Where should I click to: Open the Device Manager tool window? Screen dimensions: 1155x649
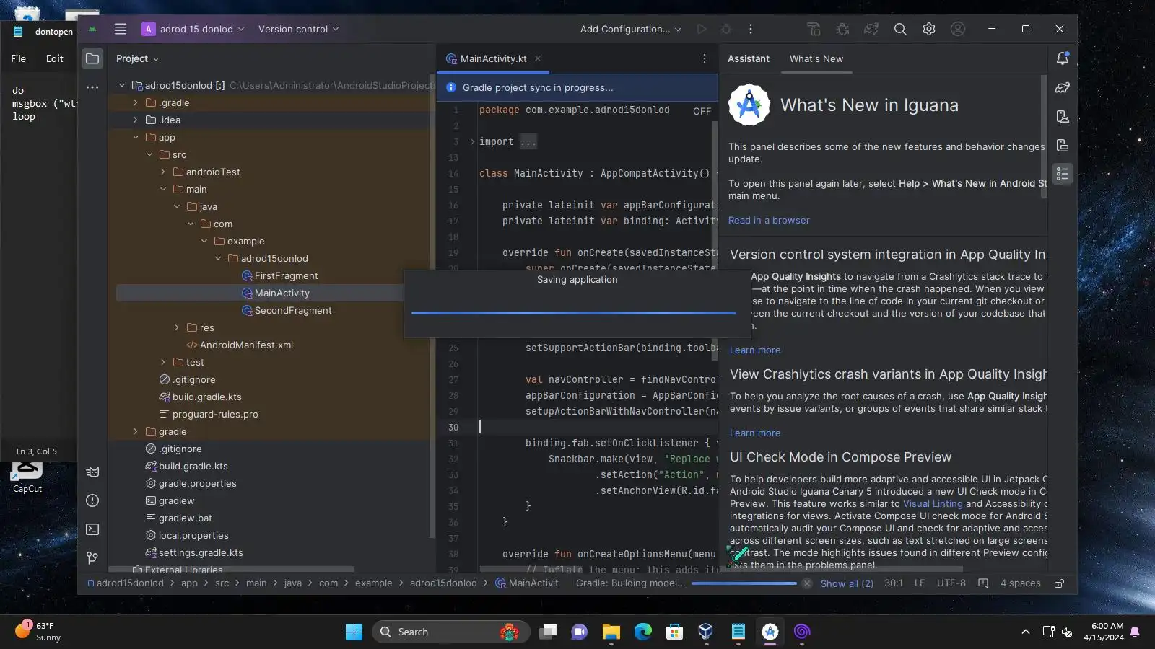coord(1063,116)
